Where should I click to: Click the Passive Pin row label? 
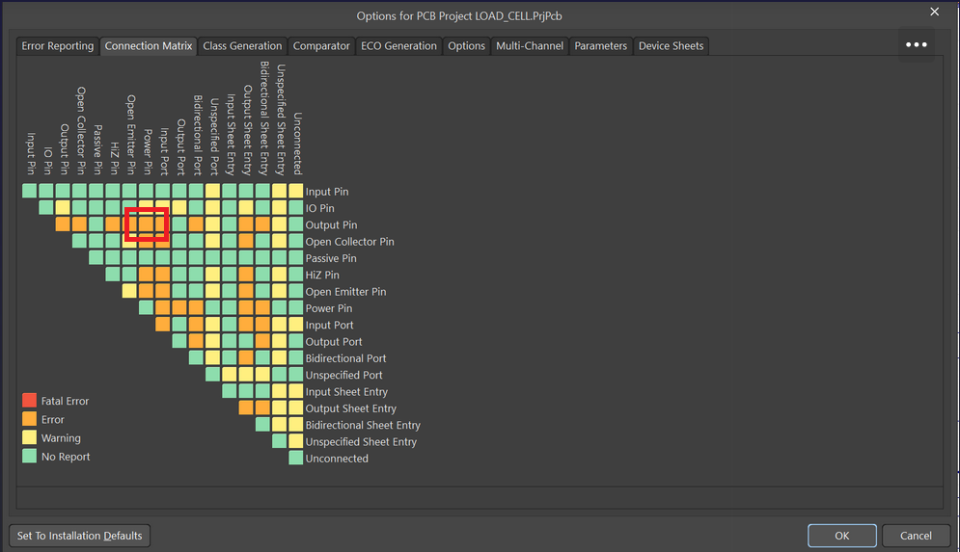331,258
